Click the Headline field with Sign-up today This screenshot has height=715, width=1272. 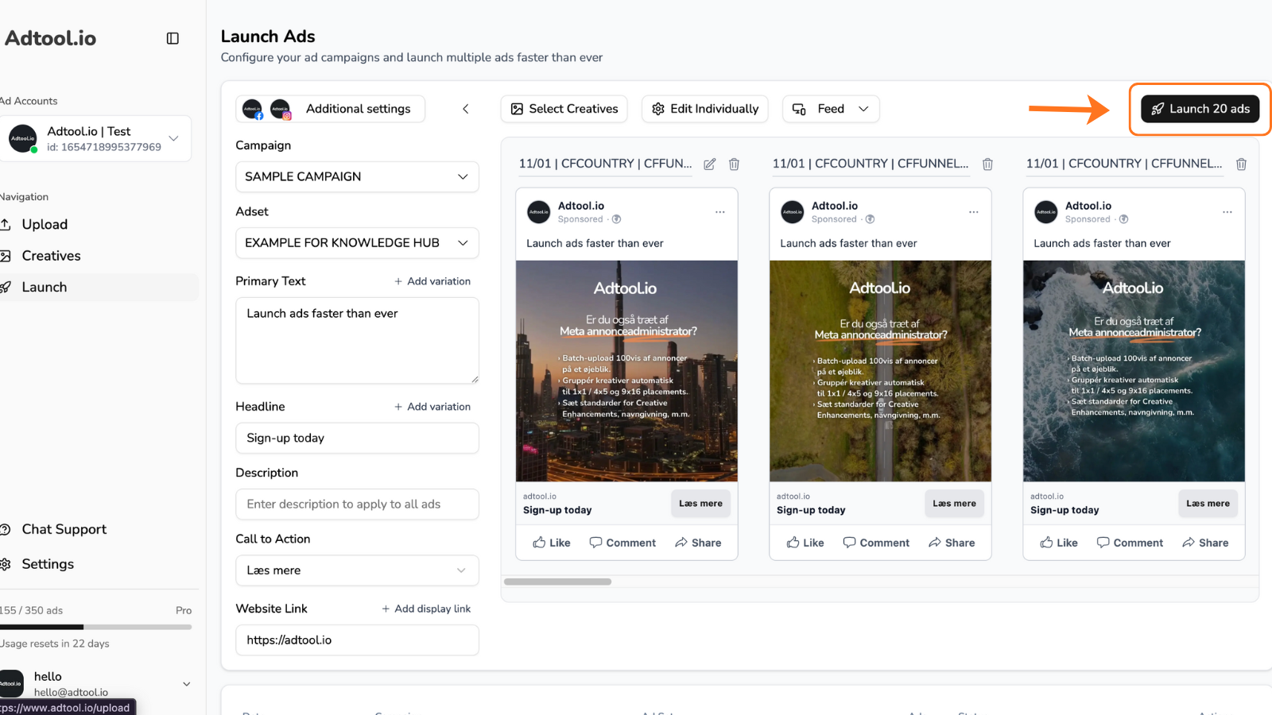[357, 438]
